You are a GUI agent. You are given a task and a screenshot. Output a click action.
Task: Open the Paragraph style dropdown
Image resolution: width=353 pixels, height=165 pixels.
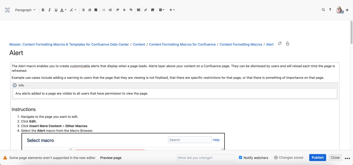(x=25, y=10)
